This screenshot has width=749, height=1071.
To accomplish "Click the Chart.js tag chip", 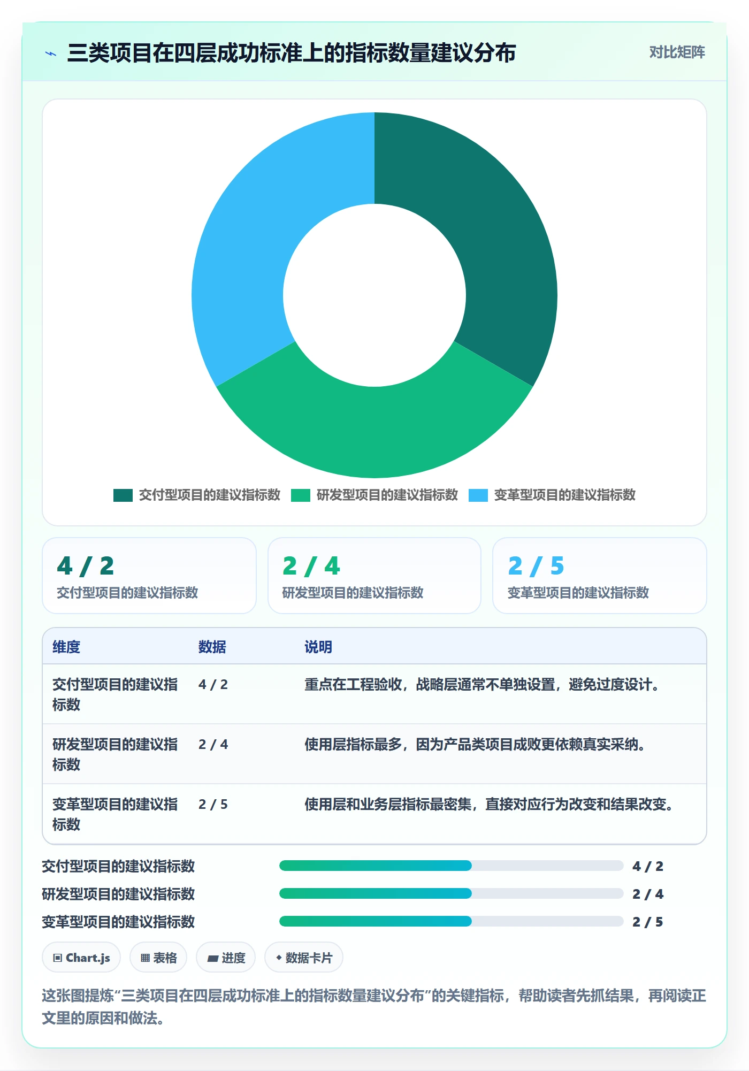I will (x=81, y=958).
